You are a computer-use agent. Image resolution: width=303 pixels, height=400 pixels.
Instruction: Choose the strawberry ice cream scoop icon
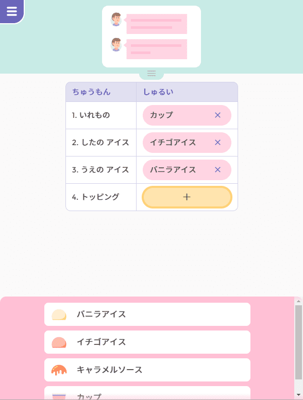pos(59,342)
